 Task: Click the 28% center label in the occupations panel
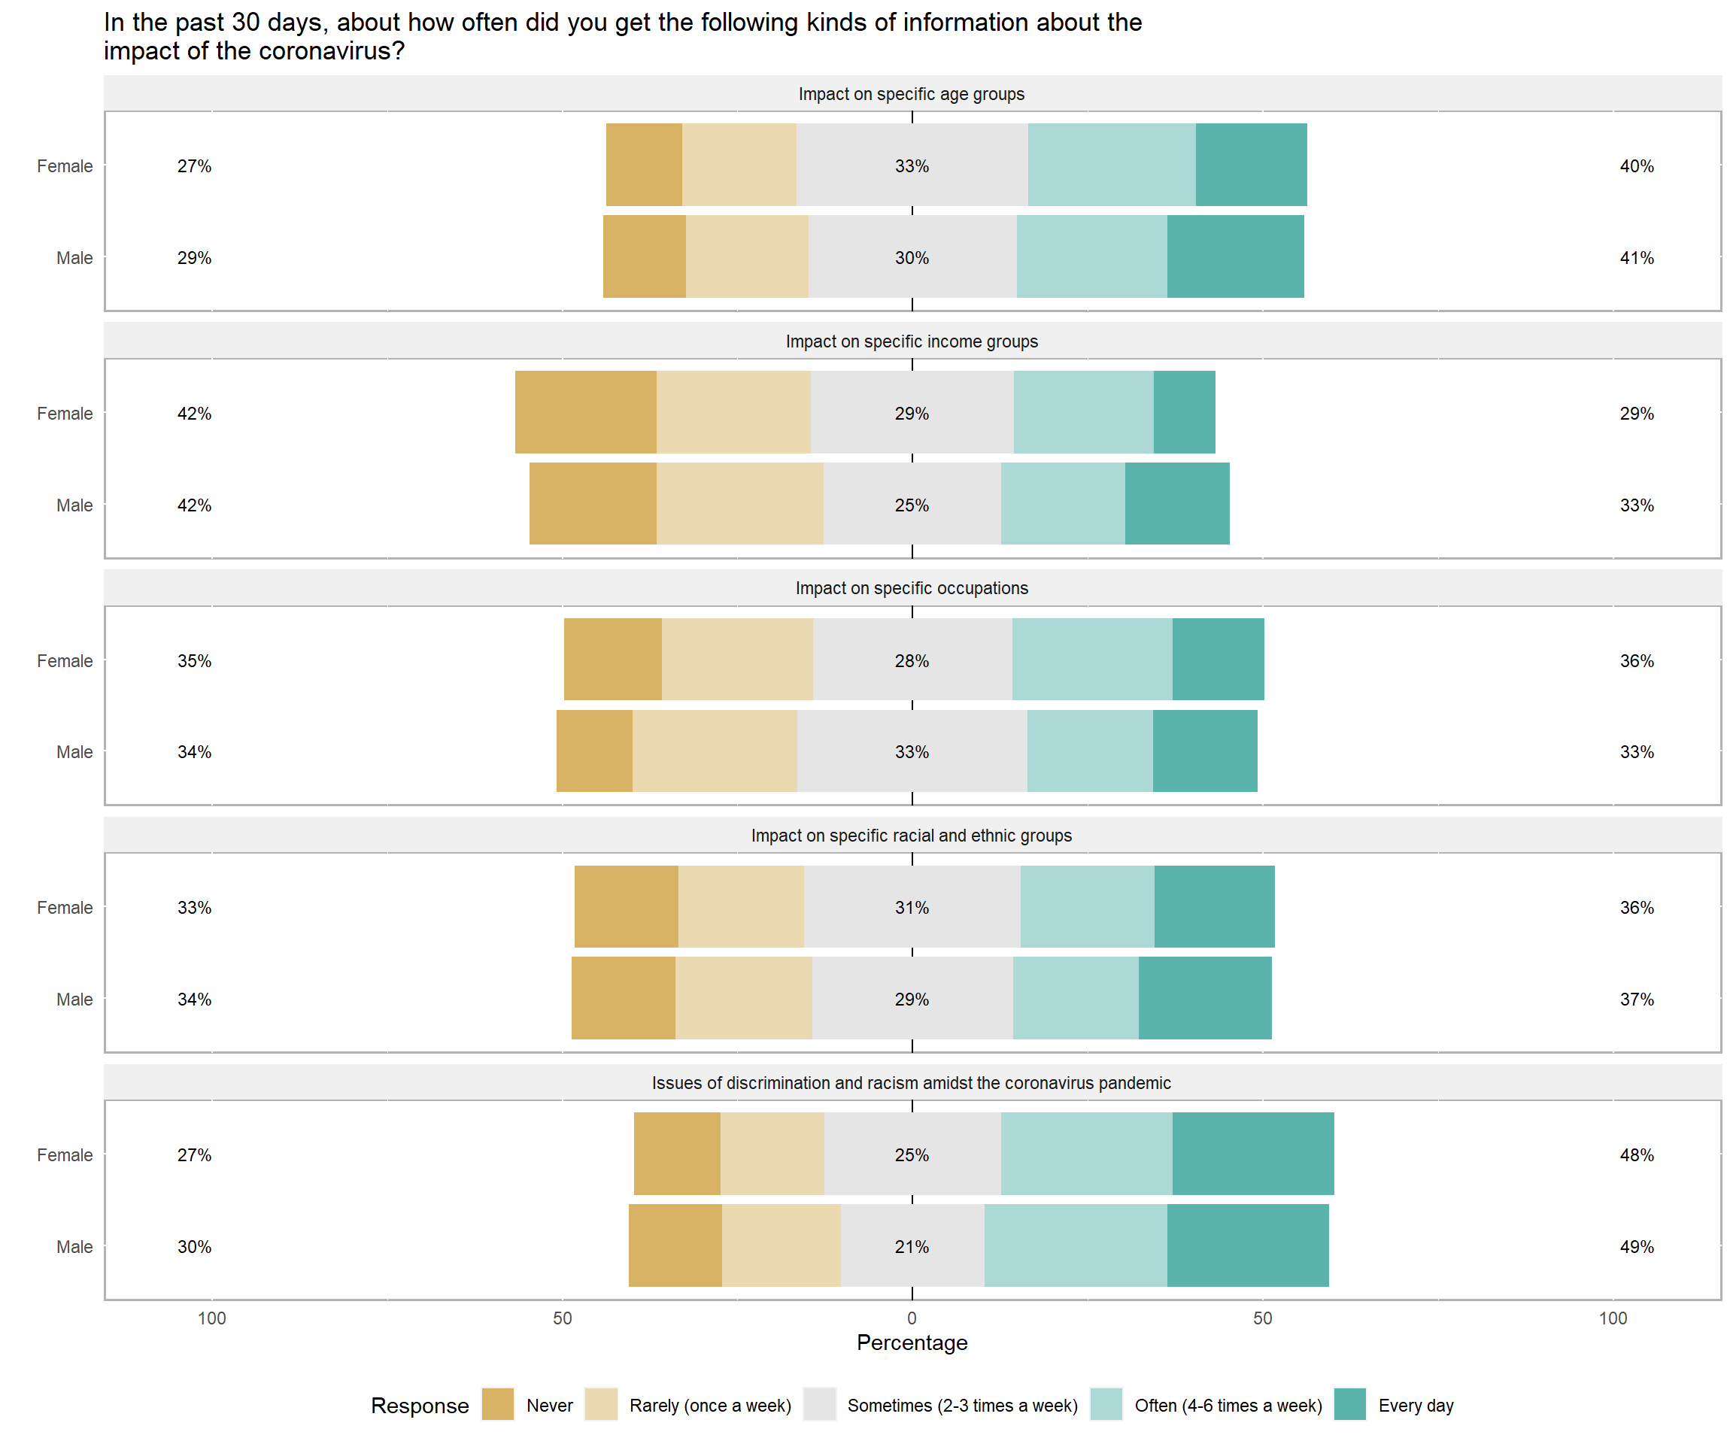[x=911, y=661]
